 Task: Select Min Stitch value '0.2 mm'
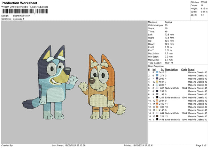tap(169, 57)
